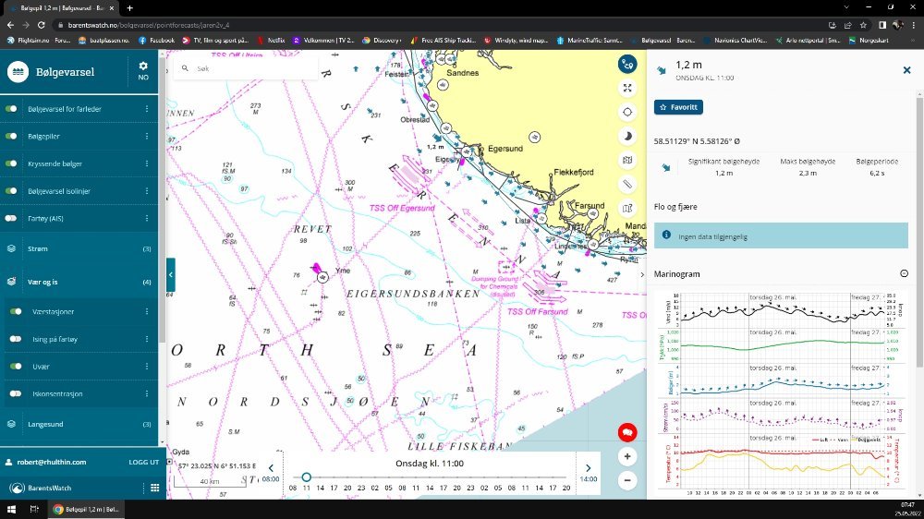Enable the Fartøy (AIS) layer
Viewport: 924px width, 519px height.
(11, 219)
